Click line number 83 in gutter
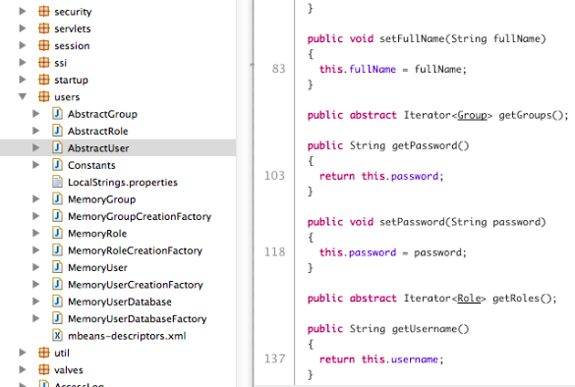Image resolution: width=575 pixels, height=387 pixels. 278,69
